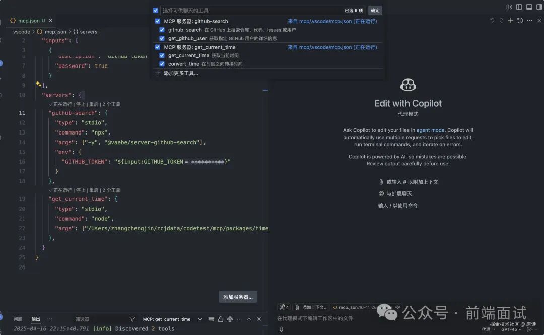Toggle the bottom panel layout icon
The height and width of the screenshot is (335, 544).
[x=529, y=7]
